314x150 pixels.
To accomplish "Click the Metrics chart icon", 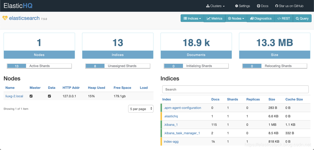I will pos(209,18).
